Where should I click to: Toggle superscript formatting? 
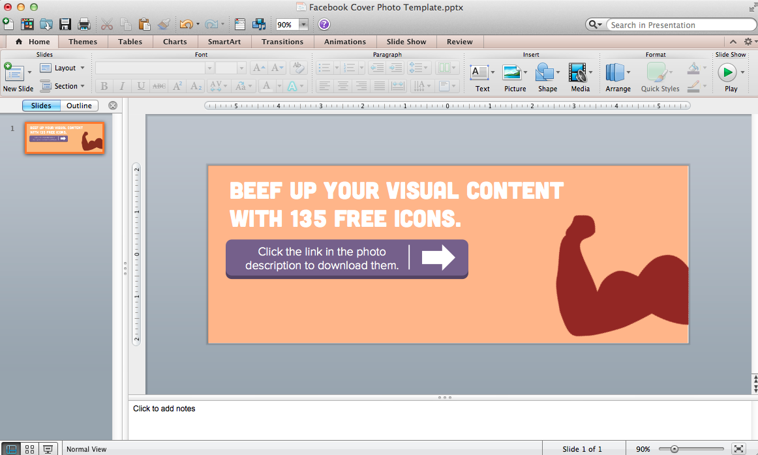click(x=177, y=87)
